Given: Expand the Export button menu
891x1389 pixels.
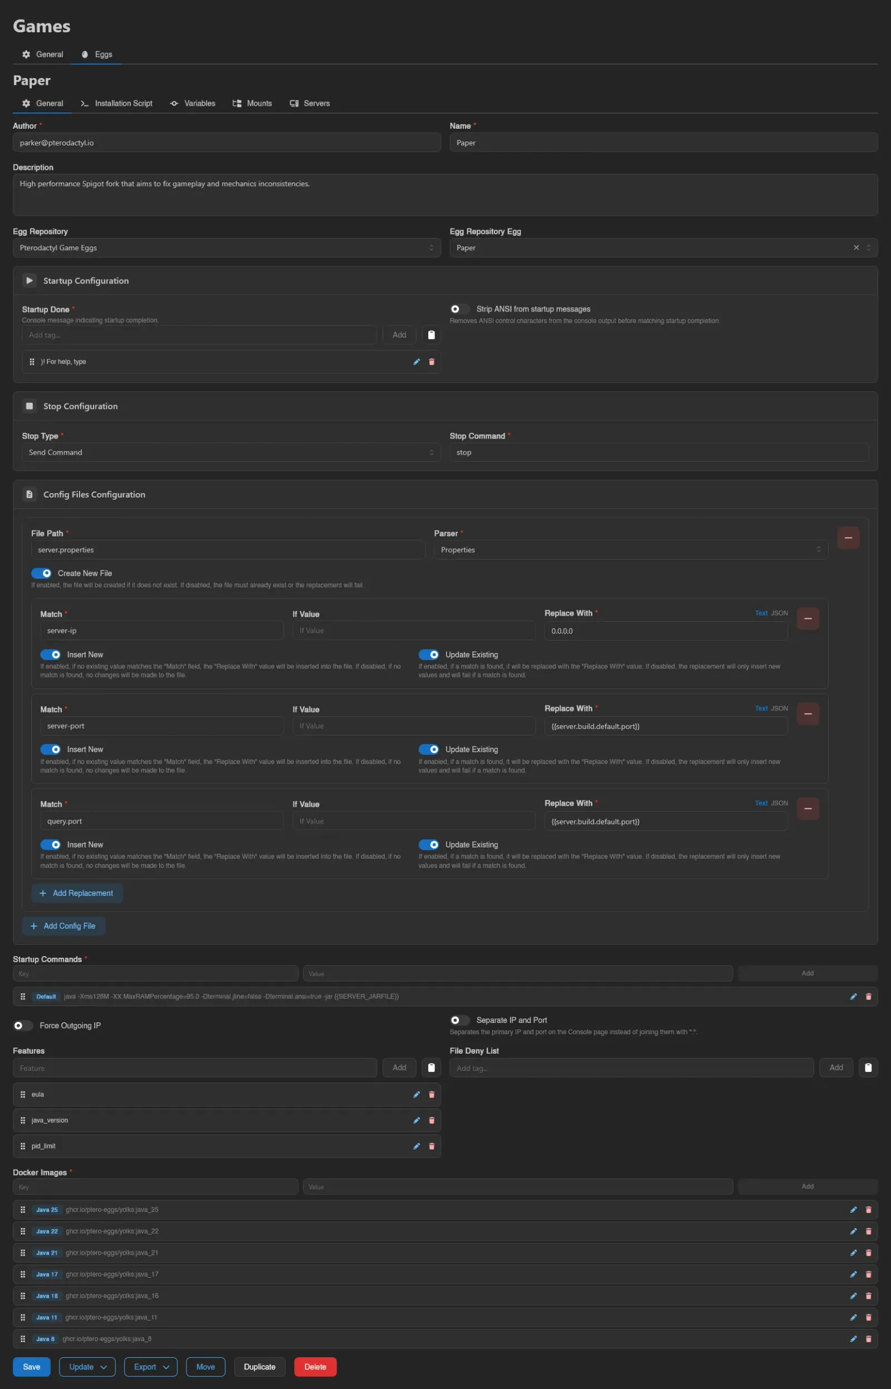Looking at the screenshot, I should [151, 1367].
